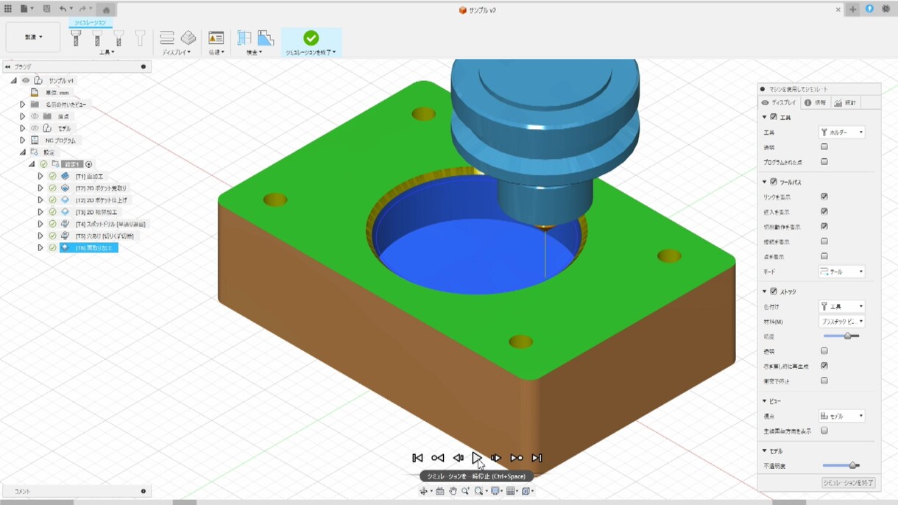The height and width of the screenshot is (505, 898).
Task: Open the 検査 ribbon menu
Action: pos(254,52)
